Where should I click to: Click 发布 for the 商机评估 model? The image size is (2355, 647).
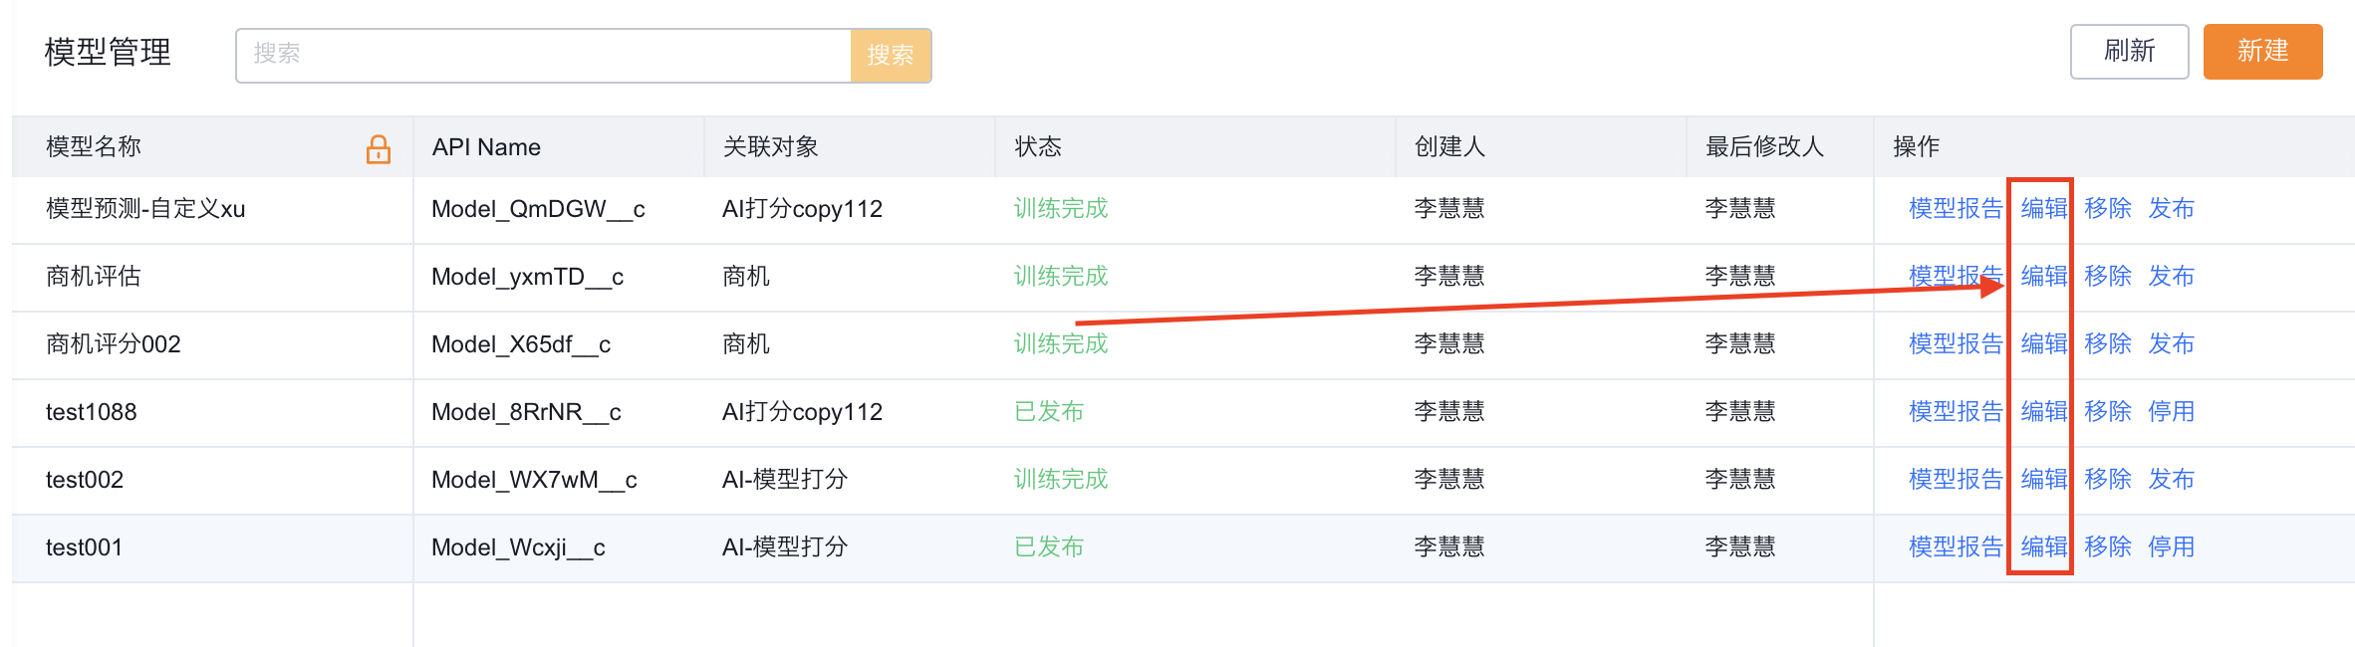pos(2172,277)
